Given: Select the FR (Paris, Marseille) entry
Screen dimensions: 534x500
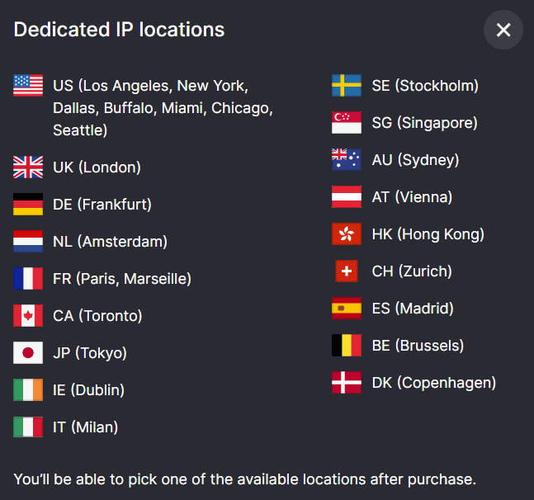Looking at the screenshot, I should tap(102, 278).
